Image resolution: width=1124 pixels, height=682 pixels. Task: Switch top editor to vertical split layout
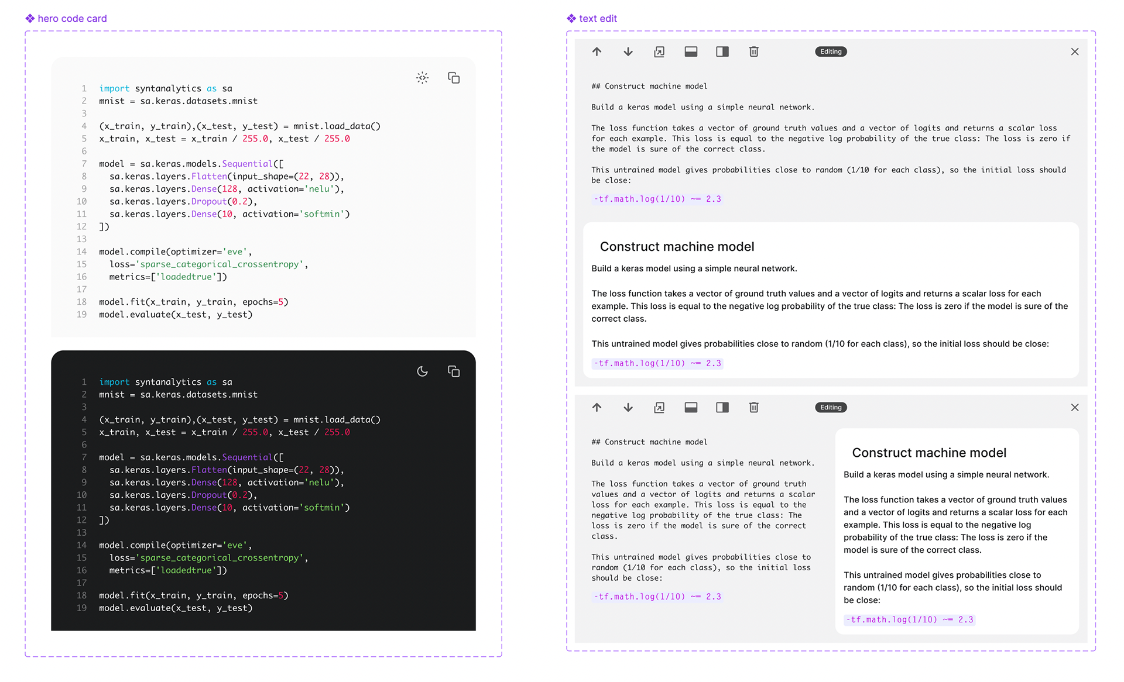722,51
